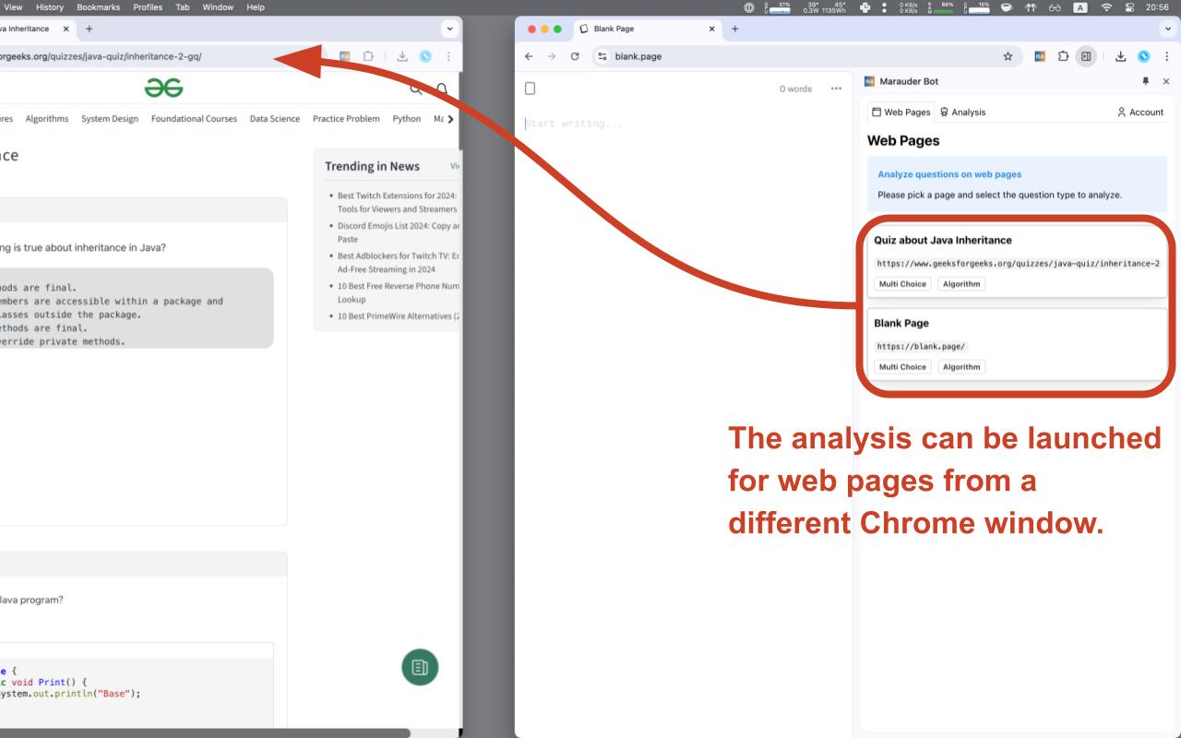This screenshot has height=738, width=1181.
Task: Click the https://blank.page/ URL in the side panel
Action: coord(922,347)
